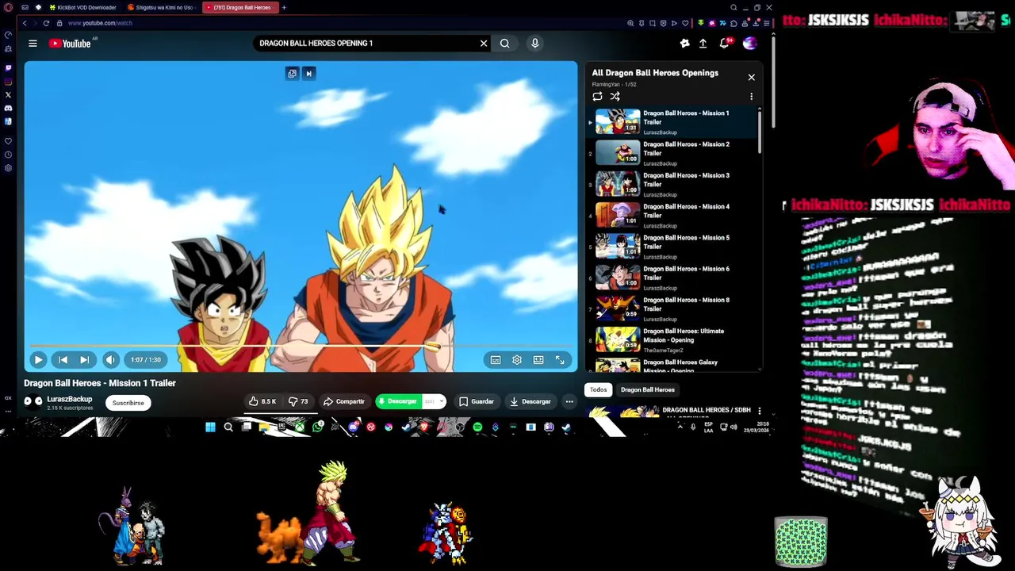This screenshot has width=1015, height=571.
Task: Open the YouTube guide hamburger menu
Action: tap(33, 44)
